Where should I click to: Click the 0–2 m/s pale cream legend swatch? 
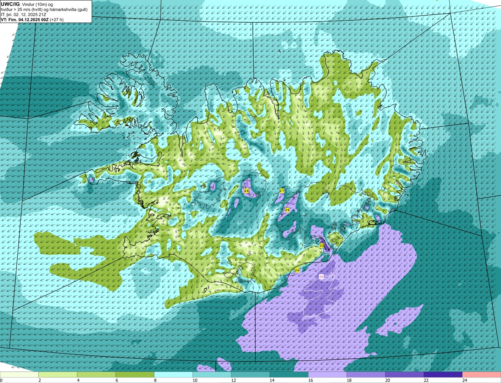[20, 374]
